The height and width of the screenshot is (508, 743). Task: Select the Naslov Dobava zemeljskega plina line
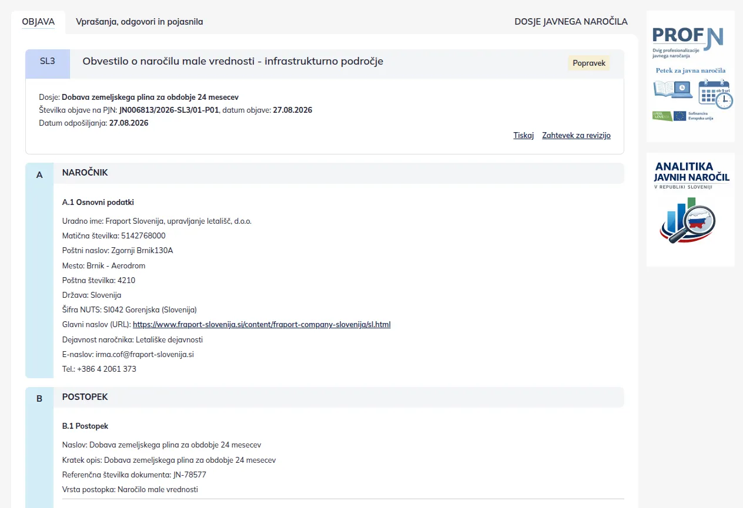click(162, 445)
